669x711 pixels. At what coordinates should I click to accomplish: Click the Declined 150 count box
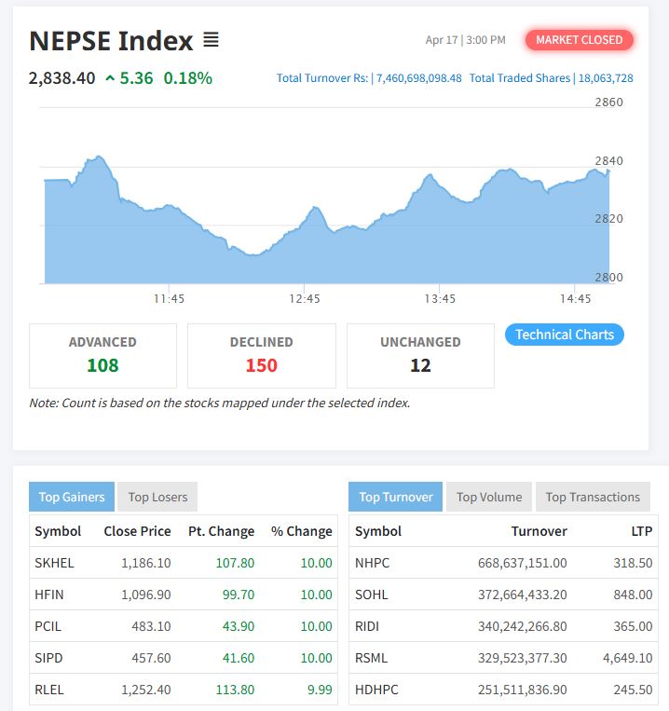pyautogui.click(x=261, y=355)
